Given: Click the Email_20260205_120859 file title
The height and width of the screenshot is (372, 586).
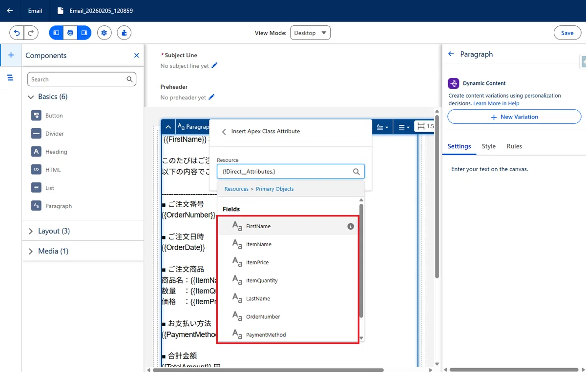Looking at the screenshot, I should coord(101,11).
